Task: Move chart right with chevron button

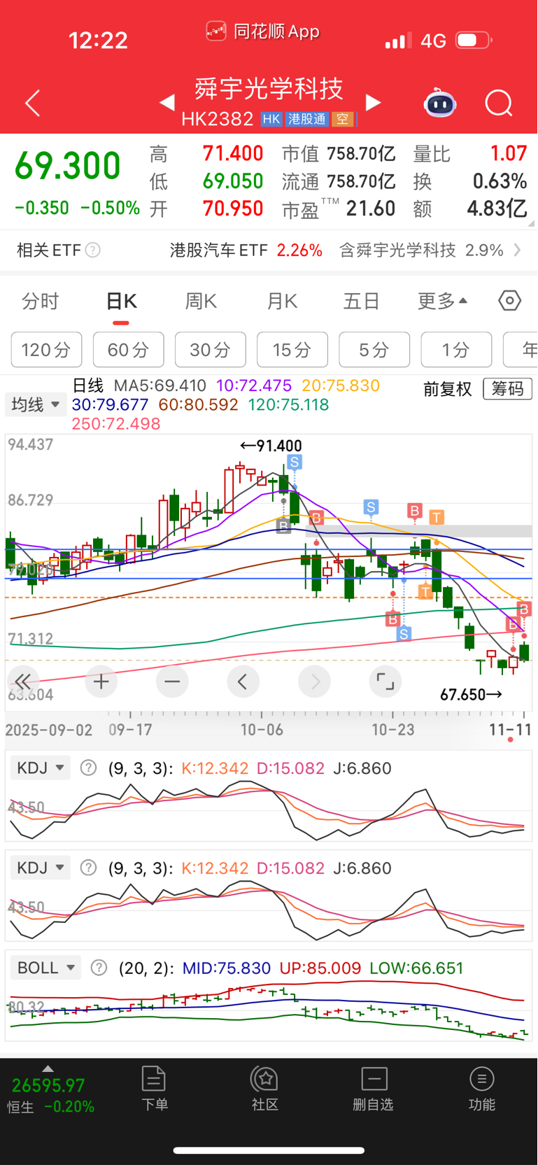Action: (x=315, y=682)
